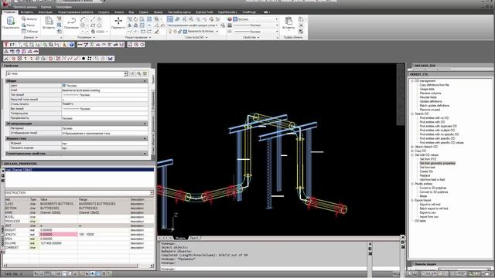Click the red T icon in the custom toolbar
The height and width of the screenshot is (278, 495).
[6, 45]
